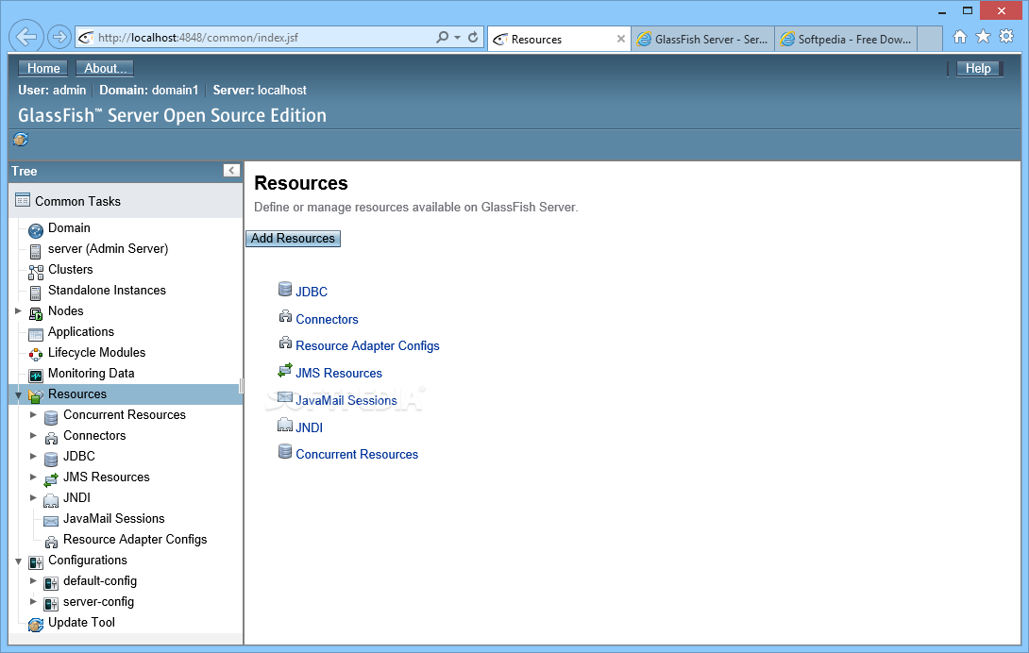Click the JMS Resources icon in main panel
The height and width of the screenshot is (653, 1029).
(x=285, y=370)
